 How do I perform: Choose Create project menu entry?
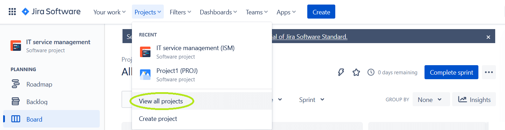point(202,119)
